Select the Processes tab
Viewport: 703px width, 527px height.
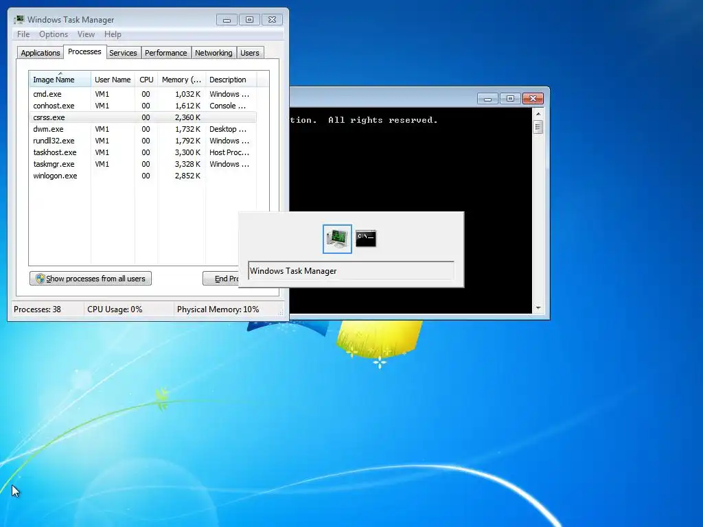(84, 51)
